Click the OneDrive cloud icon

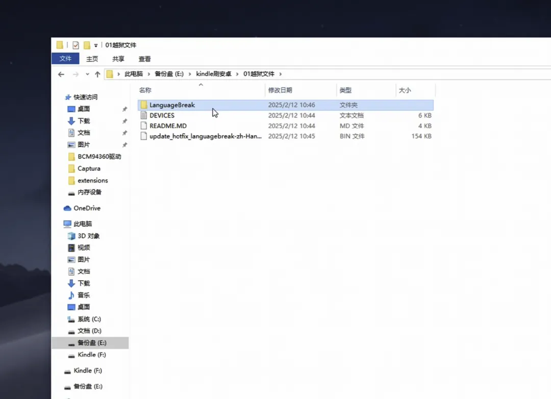pos(67,209)
